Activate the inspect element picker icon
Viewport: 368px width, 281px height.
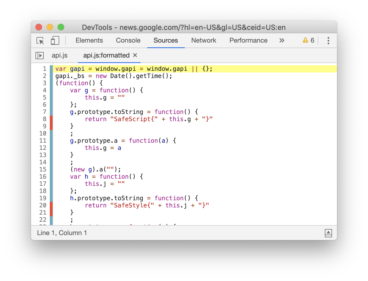pos(40,41)
